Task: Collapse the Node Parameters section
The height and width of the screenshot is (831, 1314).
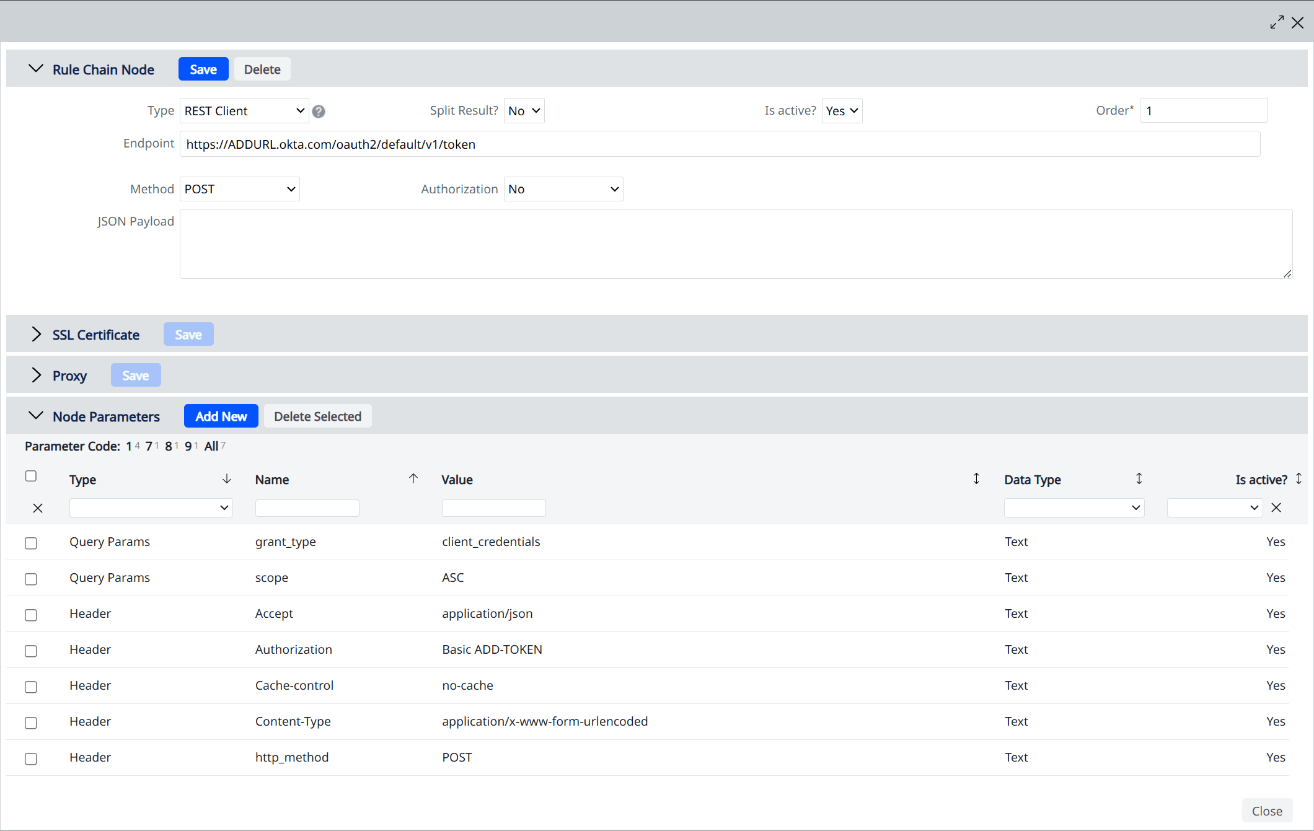Action: coord(36,416)
